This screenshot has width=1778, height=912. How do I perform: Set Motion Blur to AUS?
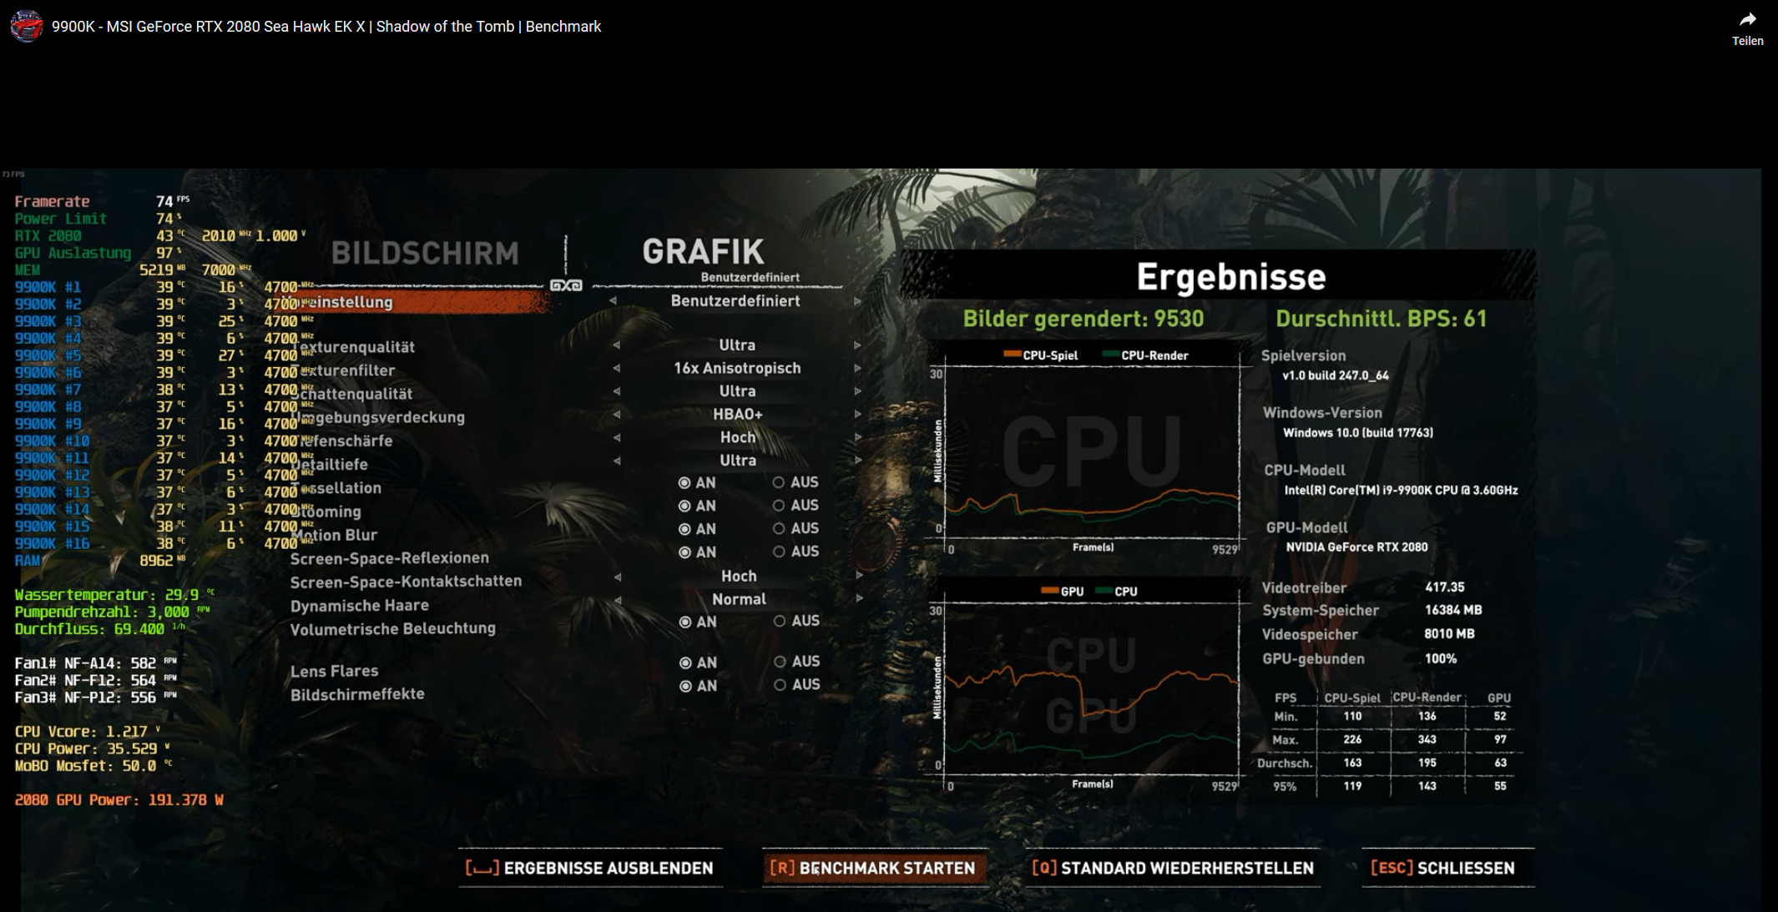(x=796, y=528)
